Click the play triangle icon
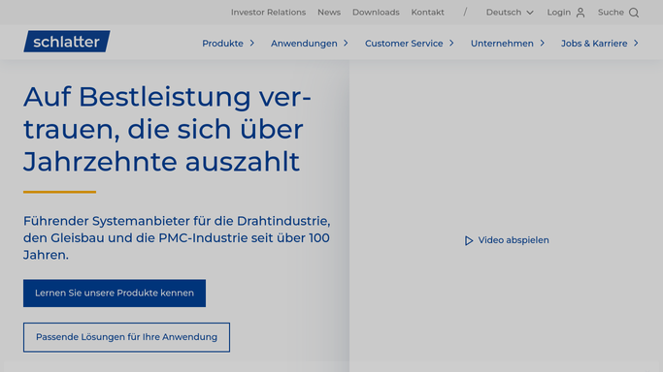 pyautogui.click(x=469, y=240)
